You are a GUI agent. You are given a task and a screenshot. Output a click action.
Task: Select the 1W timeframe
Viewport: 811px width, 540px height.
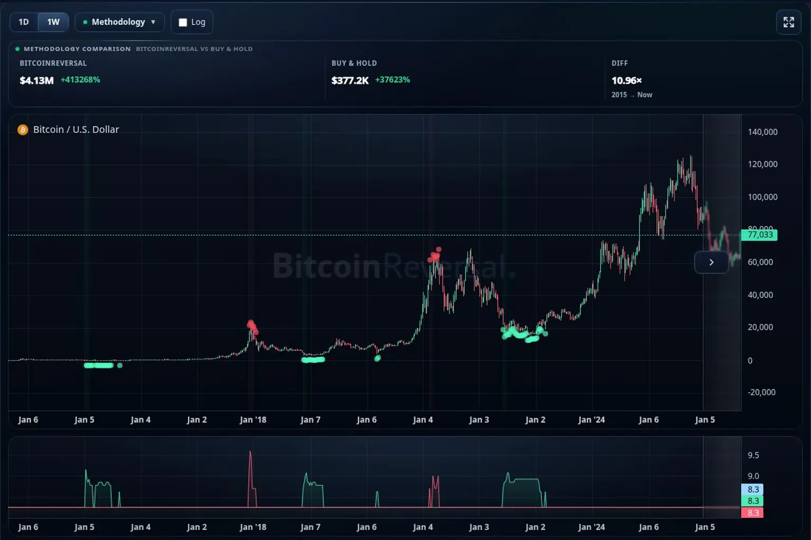[53, 22]
